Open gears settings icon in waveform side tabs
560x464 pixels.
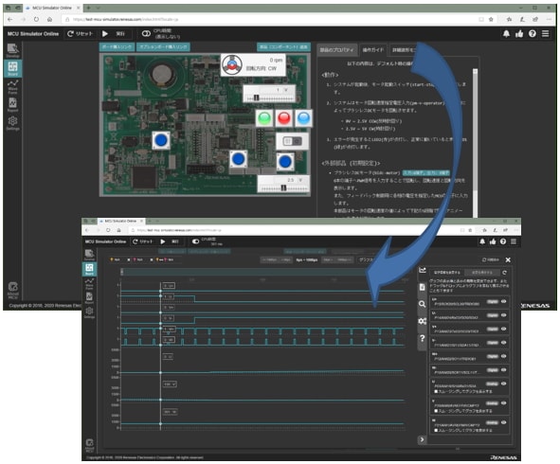(423, 321)
